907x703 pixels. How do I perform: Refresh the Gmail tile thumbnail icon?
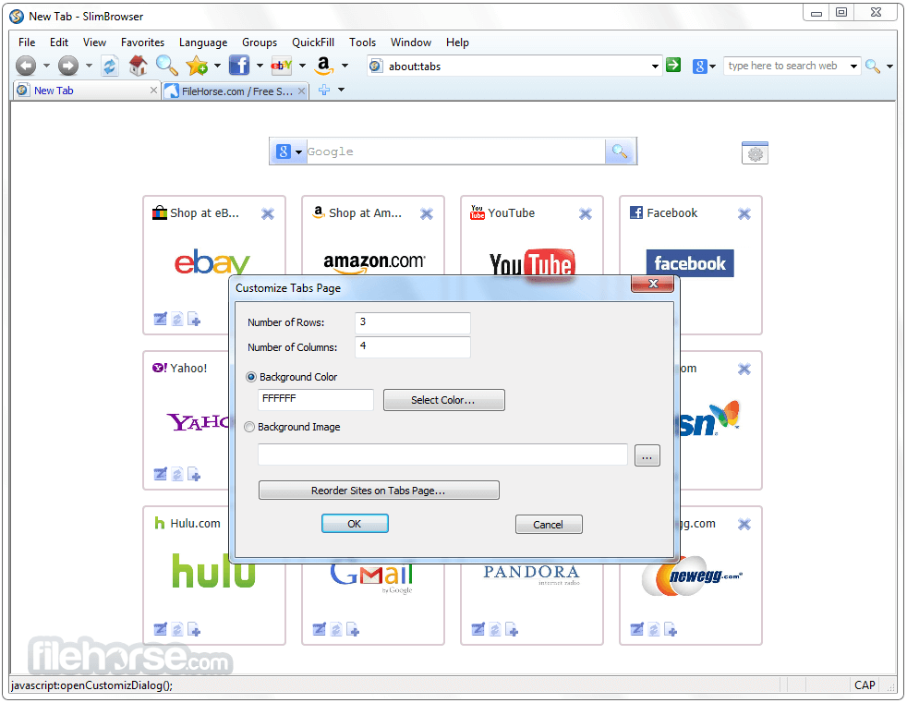tap(336, 629)
